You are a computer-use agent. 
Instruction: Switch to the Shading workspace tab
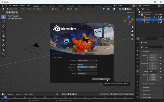click(x=80, y=6)
